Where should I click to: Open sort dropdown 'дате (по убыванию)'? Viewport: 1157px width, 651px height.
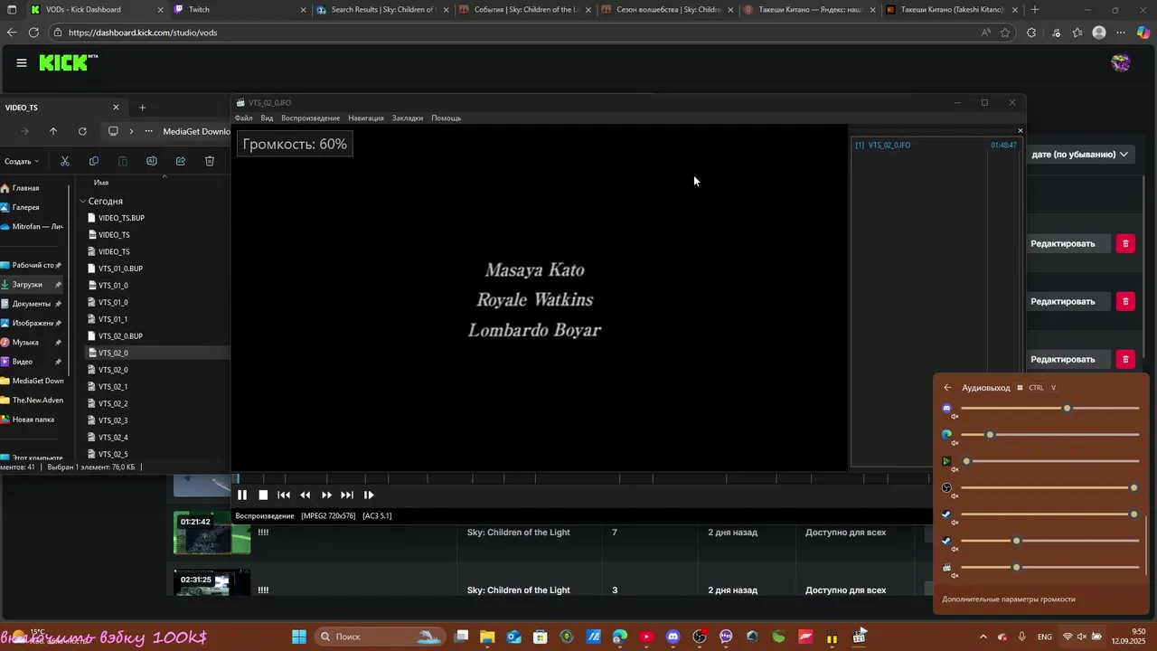click(1080, 155)
